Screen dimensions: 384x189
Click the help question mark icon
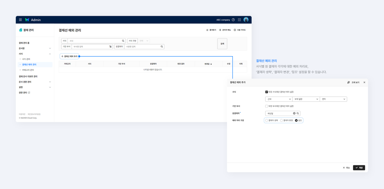tap(233, 20)
